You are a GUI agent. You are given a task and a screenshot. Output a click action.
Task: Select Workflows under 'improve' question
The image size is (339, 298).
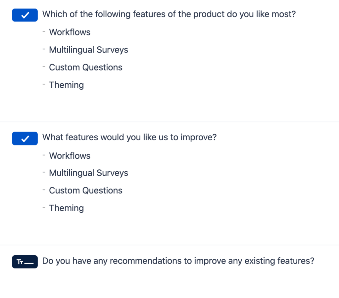click(70, 156)
